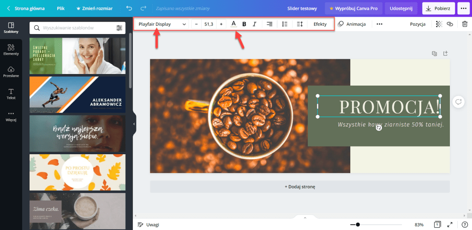Click the transparency checkerboard icon
The height and width of the screenshot is (230, 472).
coord(438,24)
